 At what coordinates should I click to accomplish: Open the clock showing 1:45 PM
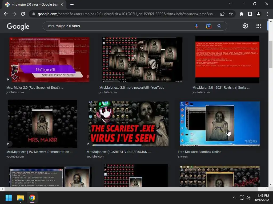click(262, 198)
